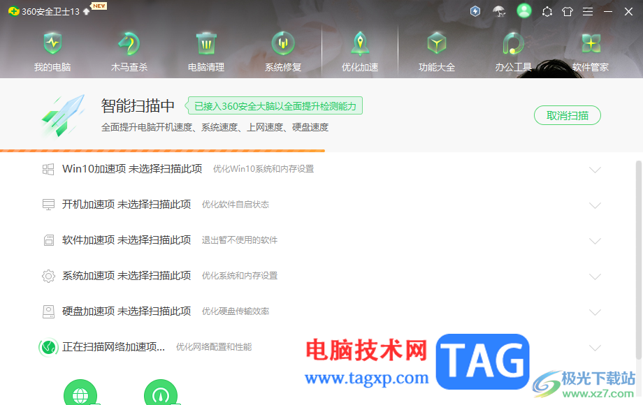643x405 pixels.
Task: Open the hamburger main menu
Action: pos(587,11)
